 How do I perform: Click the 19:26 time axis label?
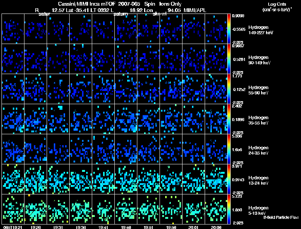[35, 227]
